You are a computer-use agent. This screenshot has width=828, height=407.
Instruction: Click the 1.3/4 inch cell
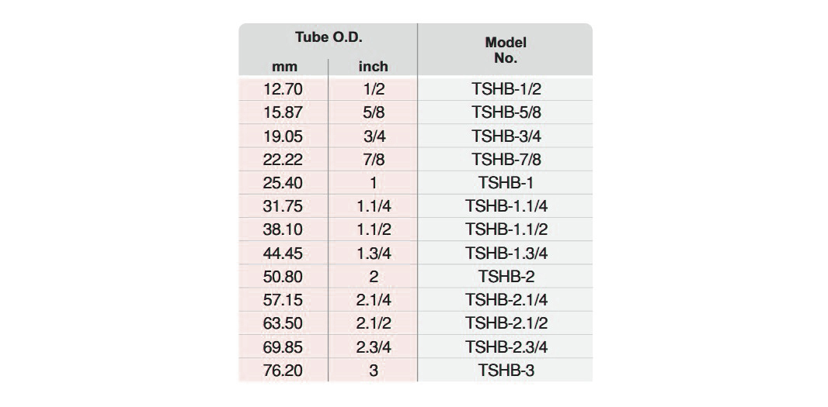373,254
